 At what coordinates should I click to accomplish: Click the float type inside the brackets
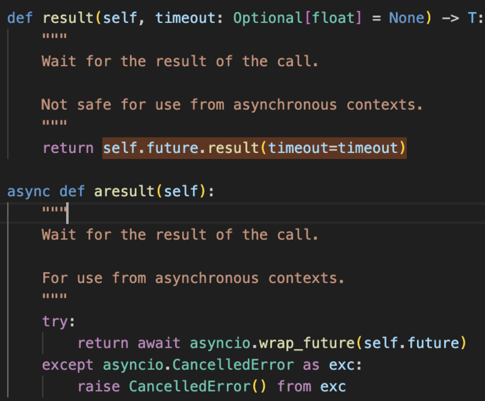point(334,18)
